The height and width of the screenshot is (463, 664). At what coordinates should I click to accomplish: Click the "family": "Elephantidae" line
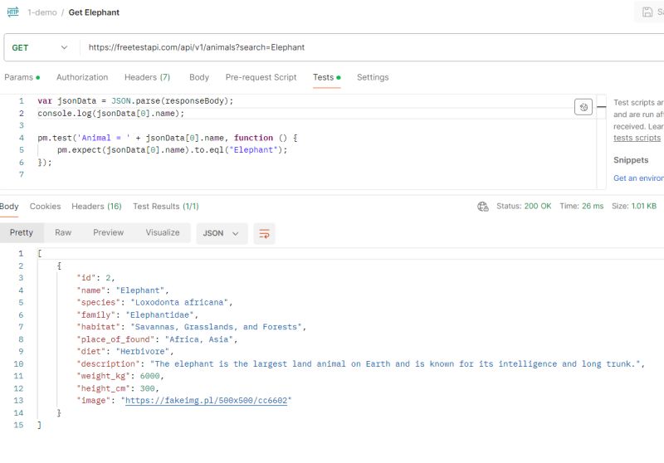[137, 314]
